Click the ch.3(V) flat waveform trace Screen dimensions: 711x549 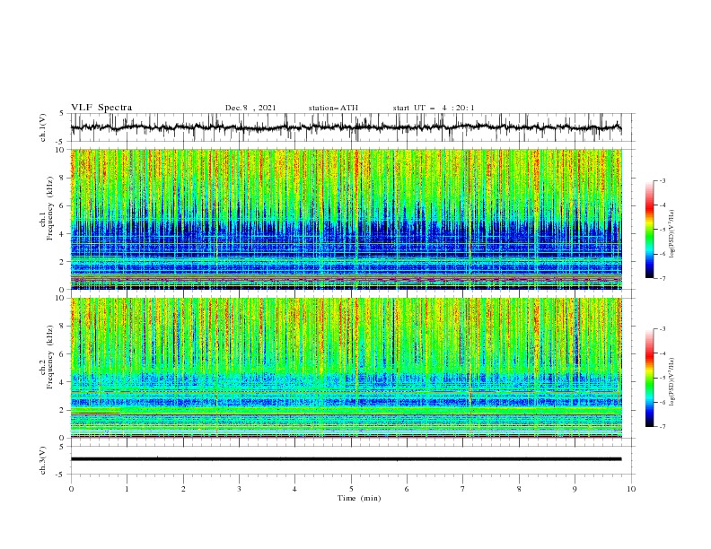pos(347,459)
